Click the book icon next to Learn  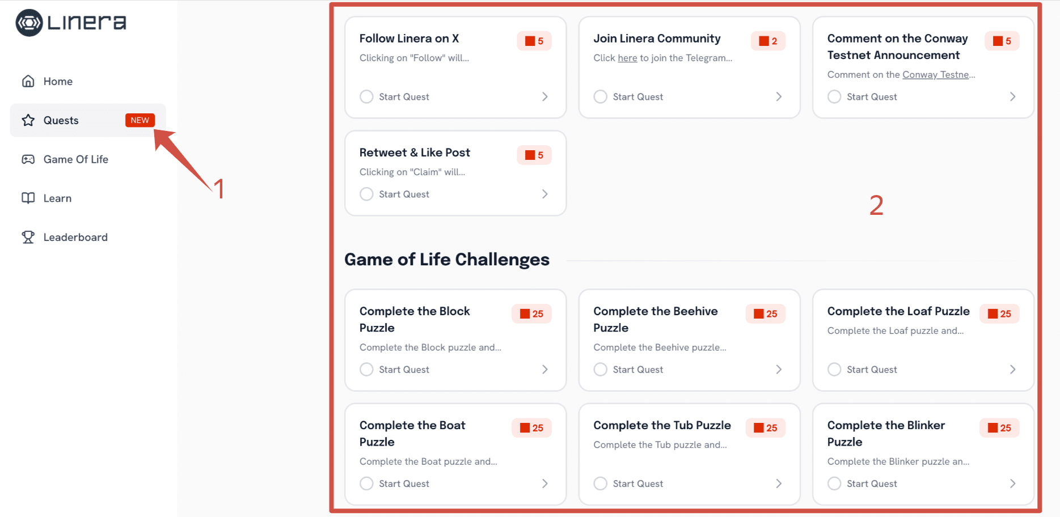tap(28, 198)
